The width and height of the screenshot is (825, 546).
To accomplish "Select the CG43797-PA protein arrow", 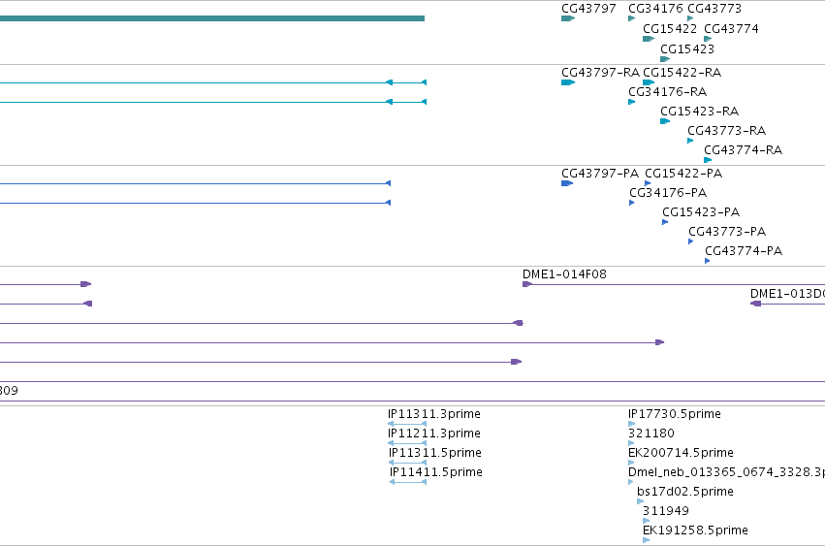I will pos(567,183).
